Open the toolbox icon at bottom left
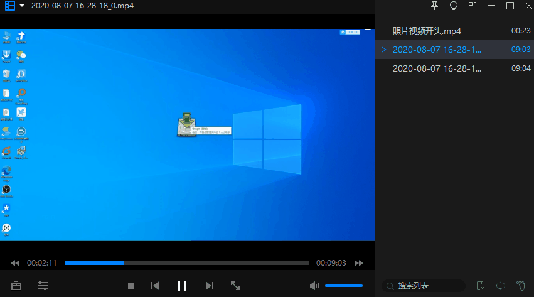Image resolution: width=534 pixels, height=297 pixels. (x=16, y=286)
